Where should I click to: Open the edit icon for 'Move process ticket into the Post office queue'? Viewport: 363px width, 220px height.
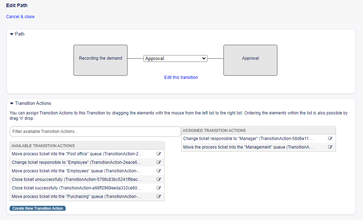pyautogui.click(x=159, y=154)
